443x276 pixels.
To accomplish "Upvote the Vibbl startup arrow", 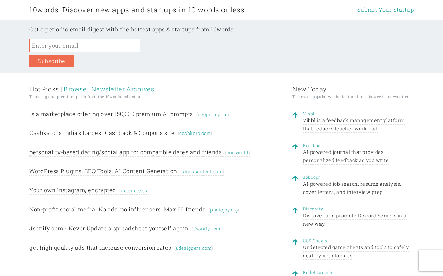I will [x=295, y=115].
